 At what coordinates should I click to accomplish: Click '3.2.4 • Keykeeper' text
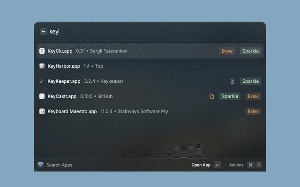104,81
